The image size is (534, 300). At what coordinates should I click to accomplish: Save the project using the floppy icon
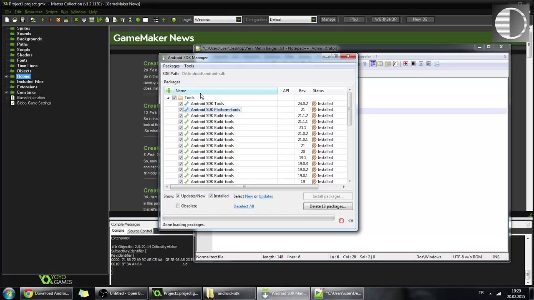click(23, 20)
